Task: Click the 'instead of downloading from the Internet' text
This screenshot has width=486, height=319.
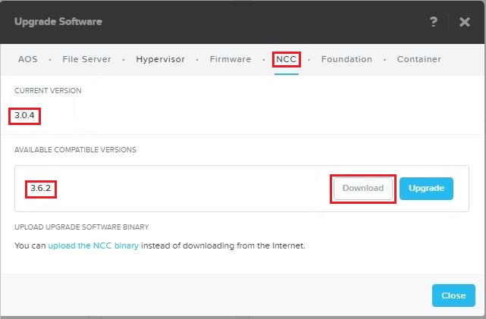Action: tap(223, 246)
